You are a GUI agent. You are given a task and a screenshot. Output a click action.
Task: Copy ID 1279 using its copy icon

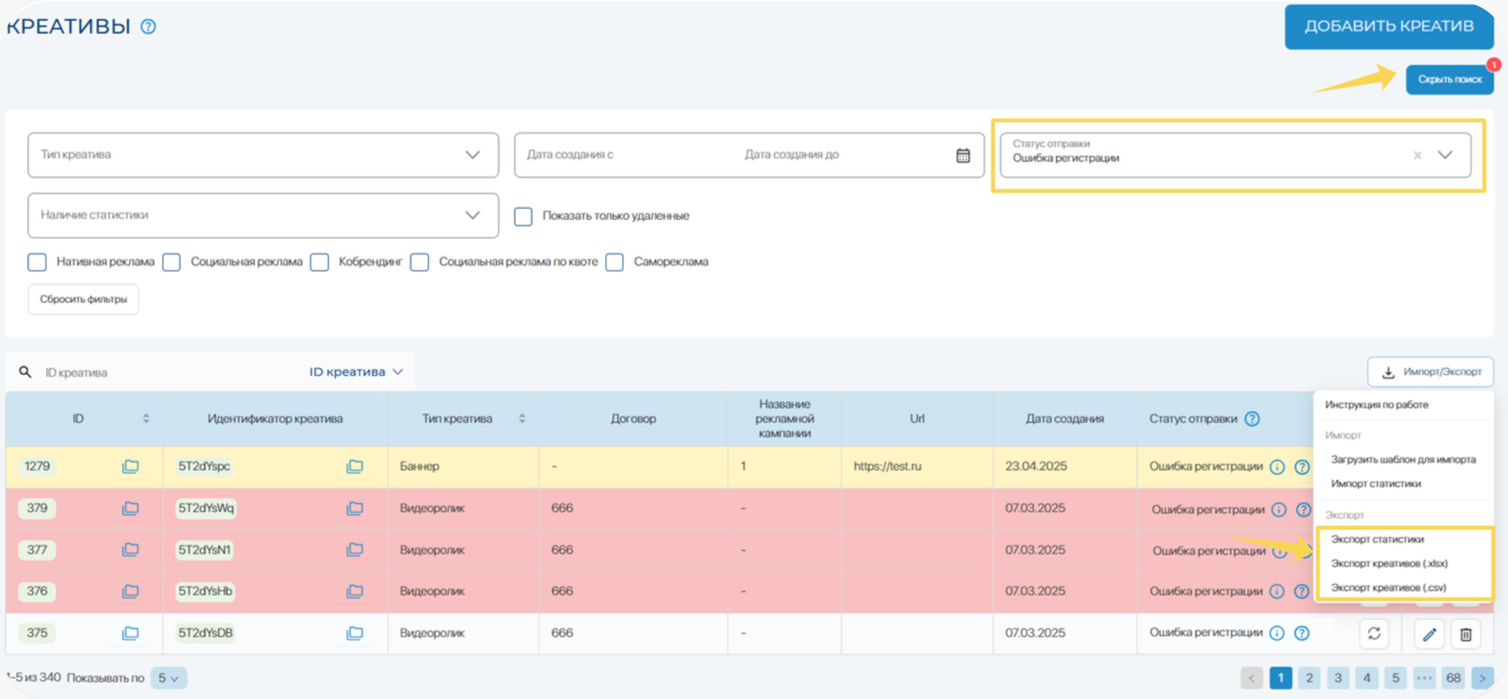[130, 467]
